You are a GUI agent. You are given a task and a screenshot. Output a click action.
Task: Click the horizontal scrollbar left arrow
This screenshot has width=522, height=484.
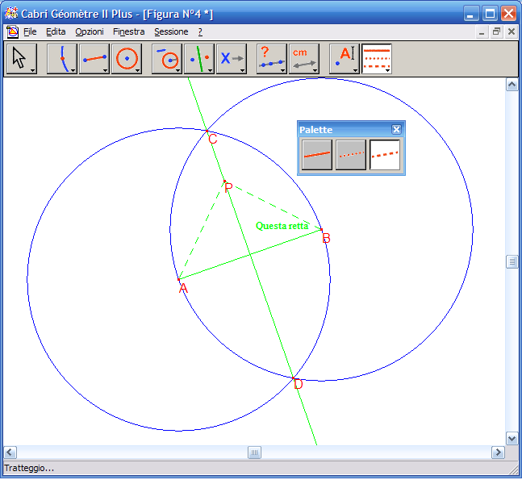click(x=10, y=453)
